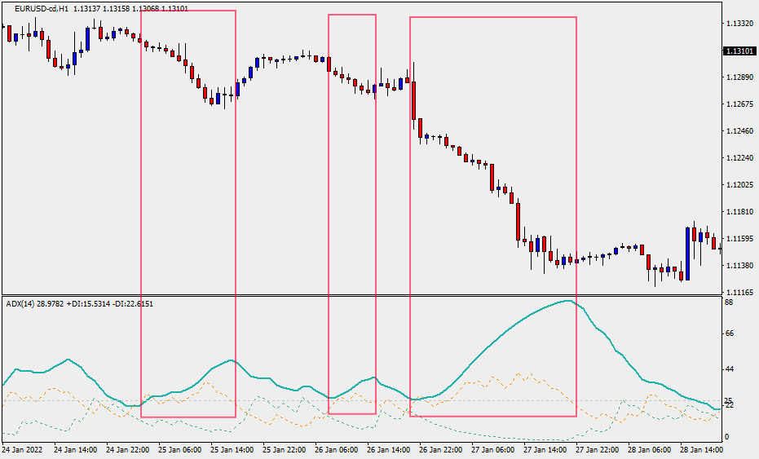Click the 27 Jan 22:00 time label
The height and width of the screenshot is (459, 759).
pos(599,449)
